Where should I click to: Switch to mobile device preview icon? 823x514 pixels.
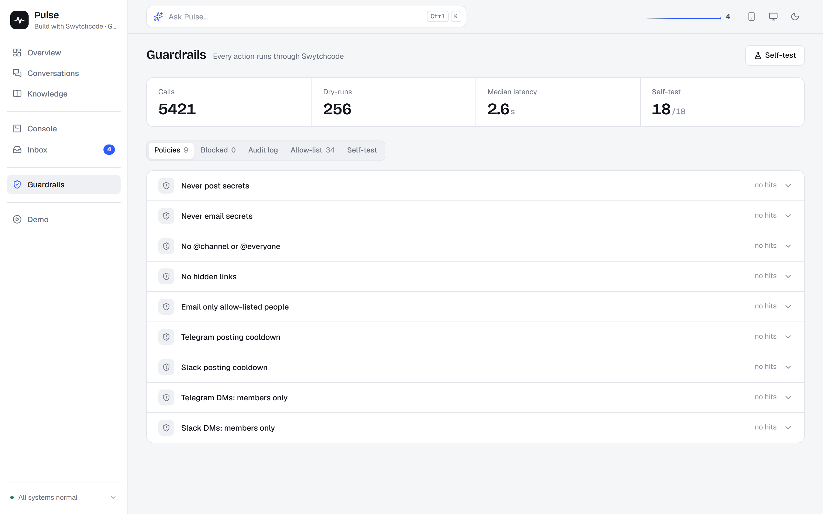[751, 17]
